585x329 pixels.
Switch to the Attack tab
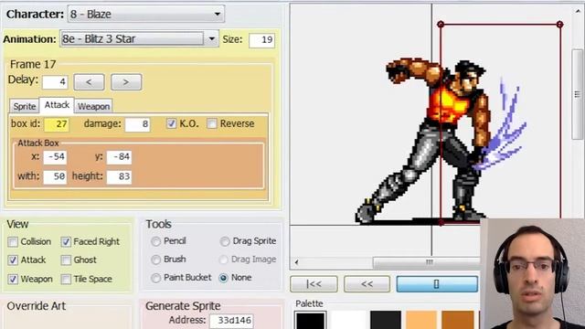[57, 105]
